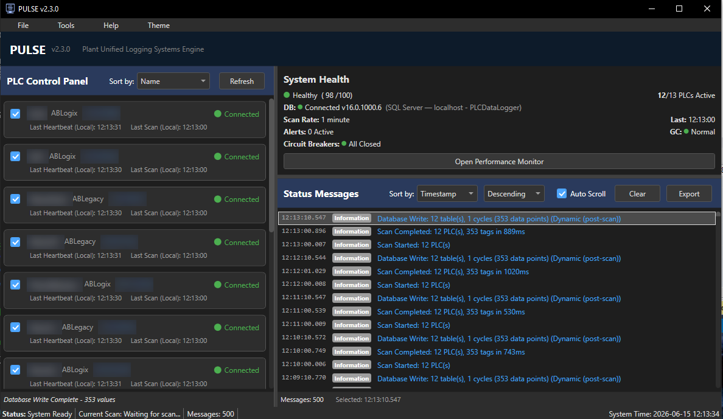
Task: Open Descending sort order dropdown
Action: coord(514,193)
